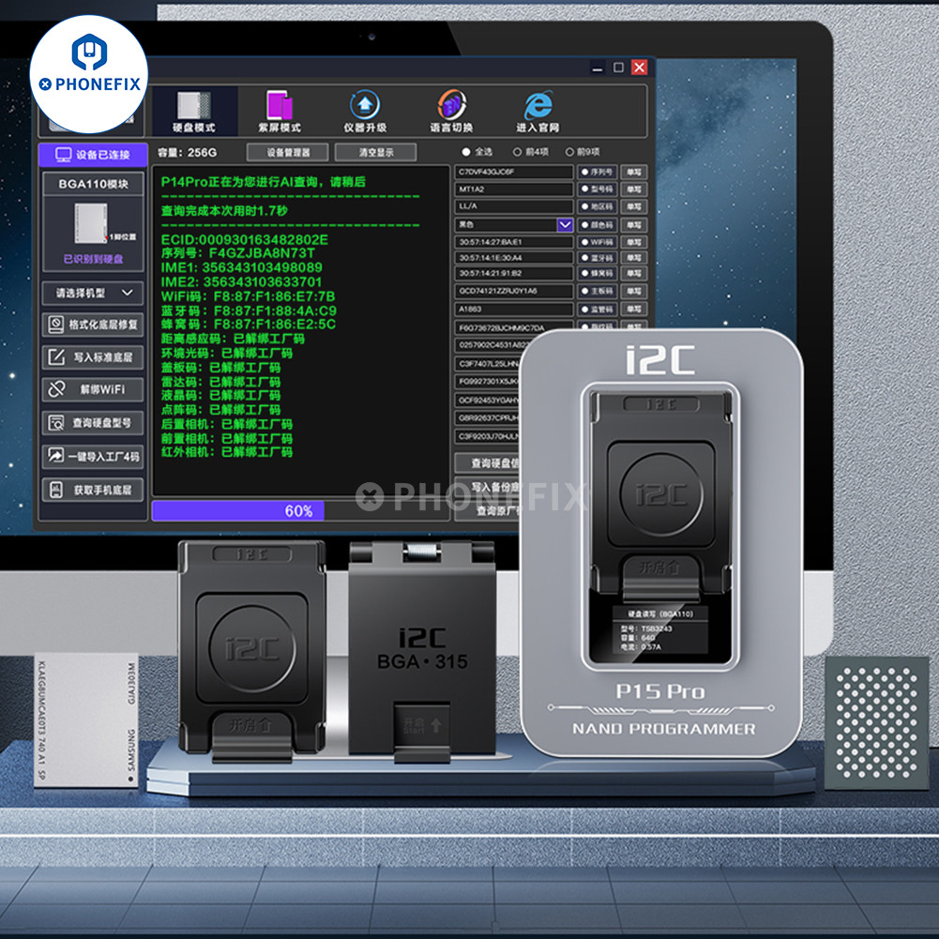Open the 黑色 color dropdown arrow
Screen dimensions: 939x939
tap(565, 225)
